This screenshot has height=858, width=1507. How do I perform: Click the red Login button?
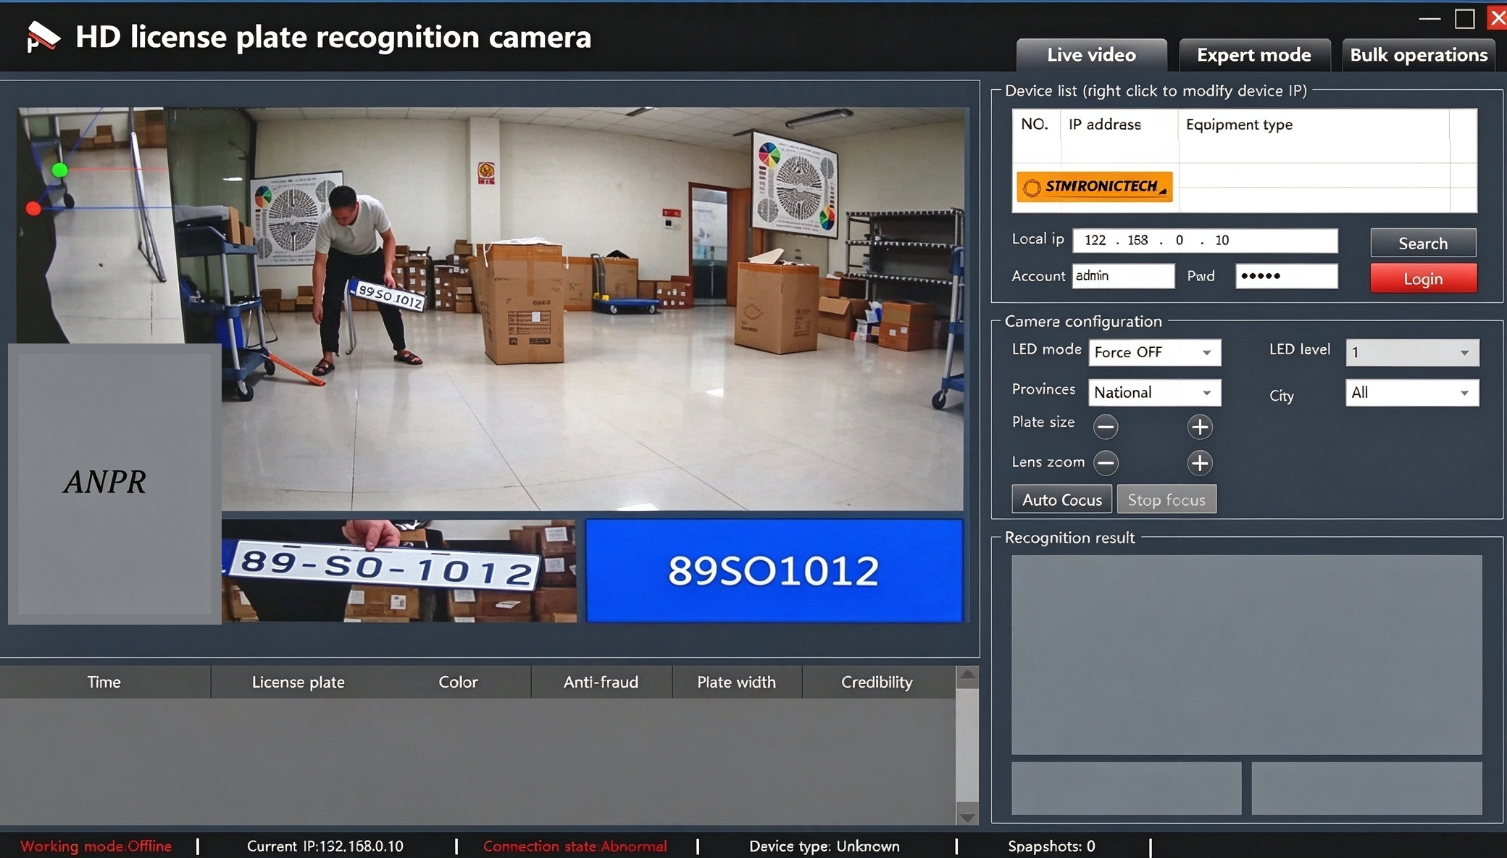click(x=1423, y=278)
